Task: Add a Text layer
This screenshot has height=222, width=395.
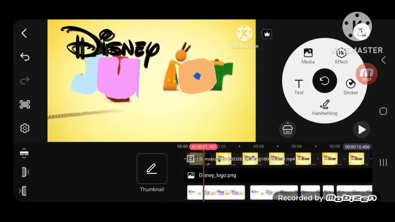Action: tap(299, 87)
